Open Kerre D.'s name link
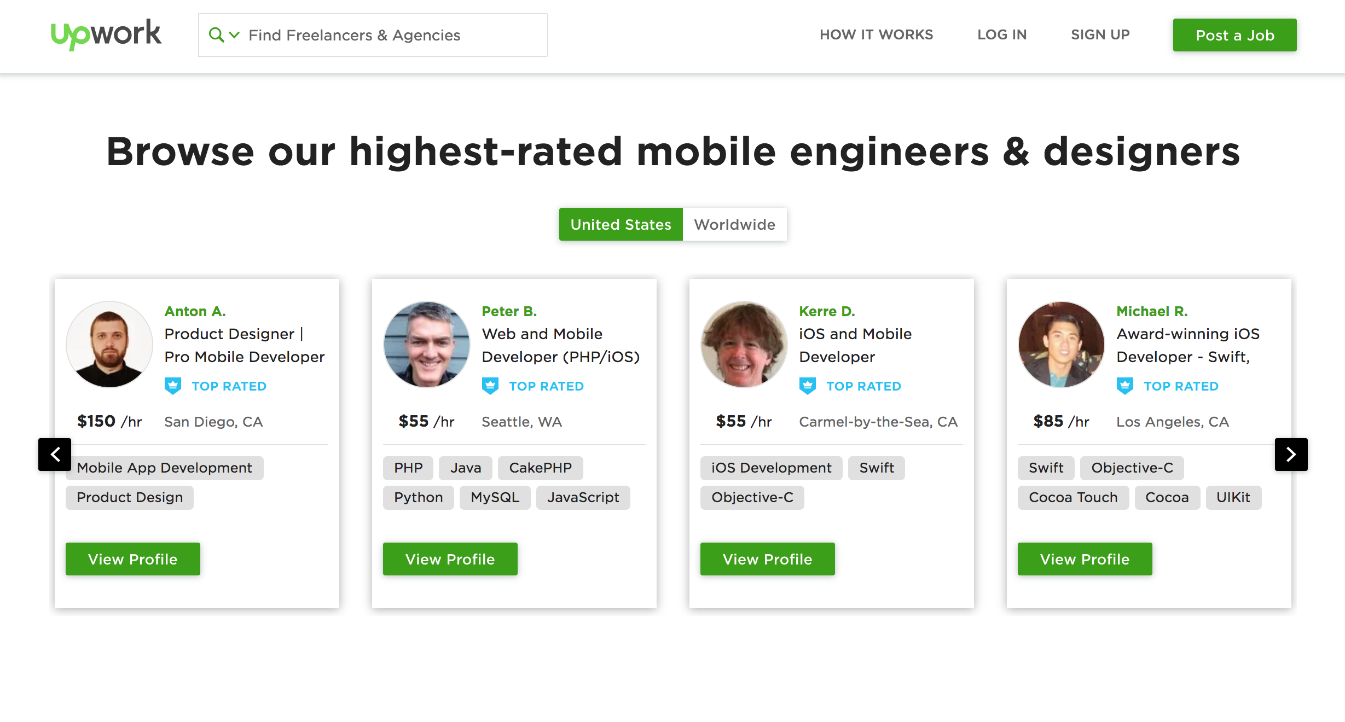Image resolution: width=1345 pixels, height=722 pixels. coord(827,311)
